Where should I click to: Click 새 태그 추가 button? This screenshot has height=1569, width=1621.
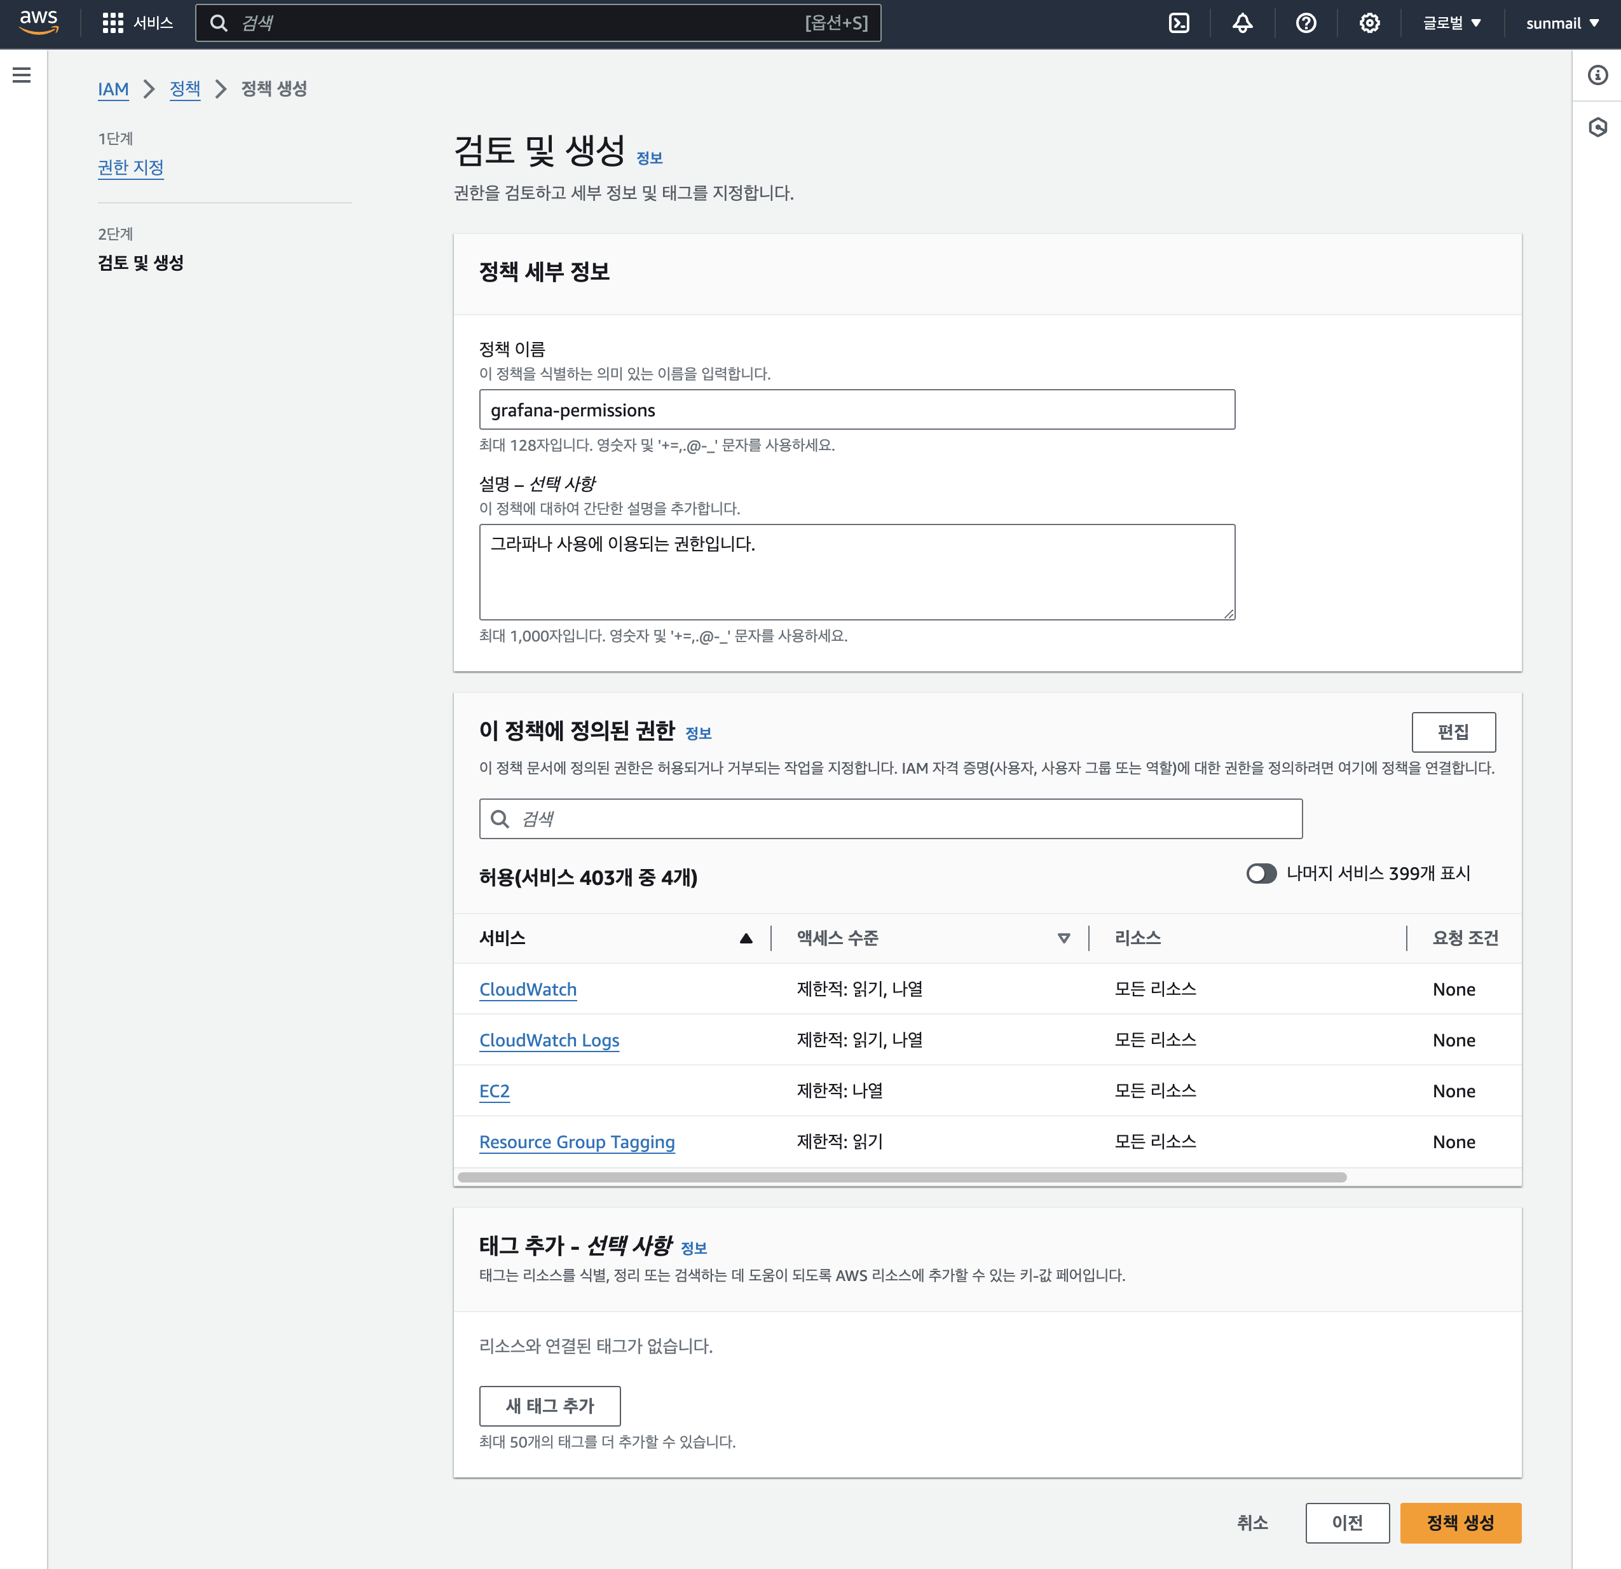550,1405
